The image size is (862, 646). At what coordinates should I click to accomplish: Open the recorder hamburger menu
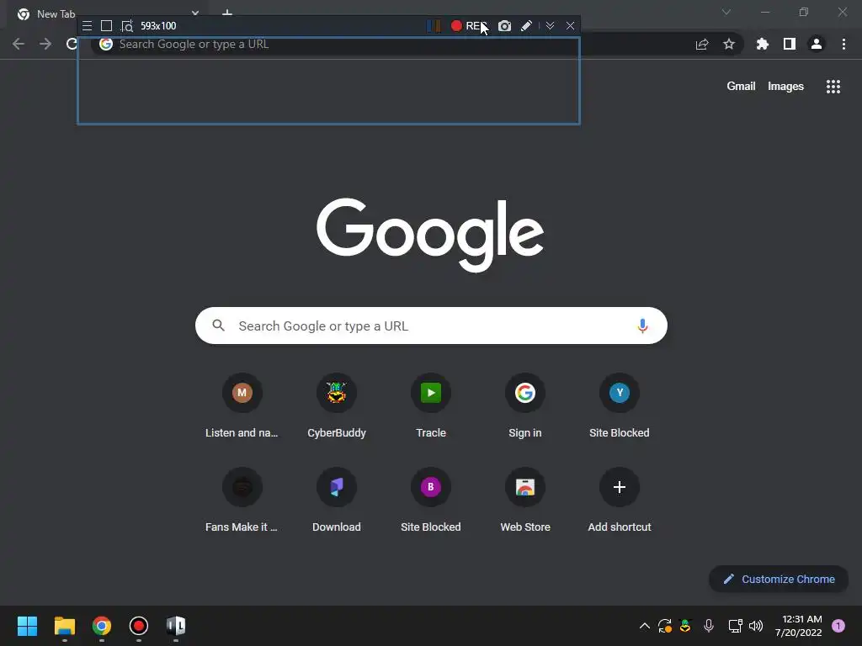87,26
